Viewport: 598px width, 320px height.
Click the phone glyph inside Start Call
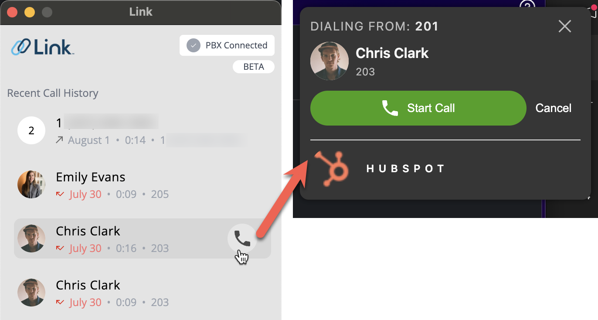(390, 108)
